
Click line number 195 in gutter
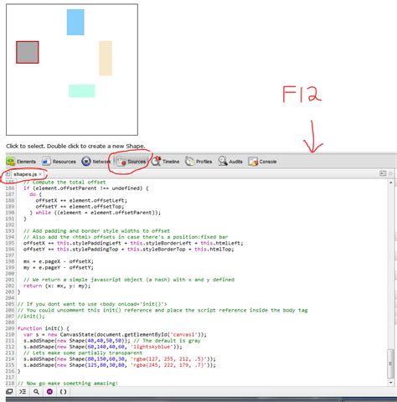pos(10,243)
